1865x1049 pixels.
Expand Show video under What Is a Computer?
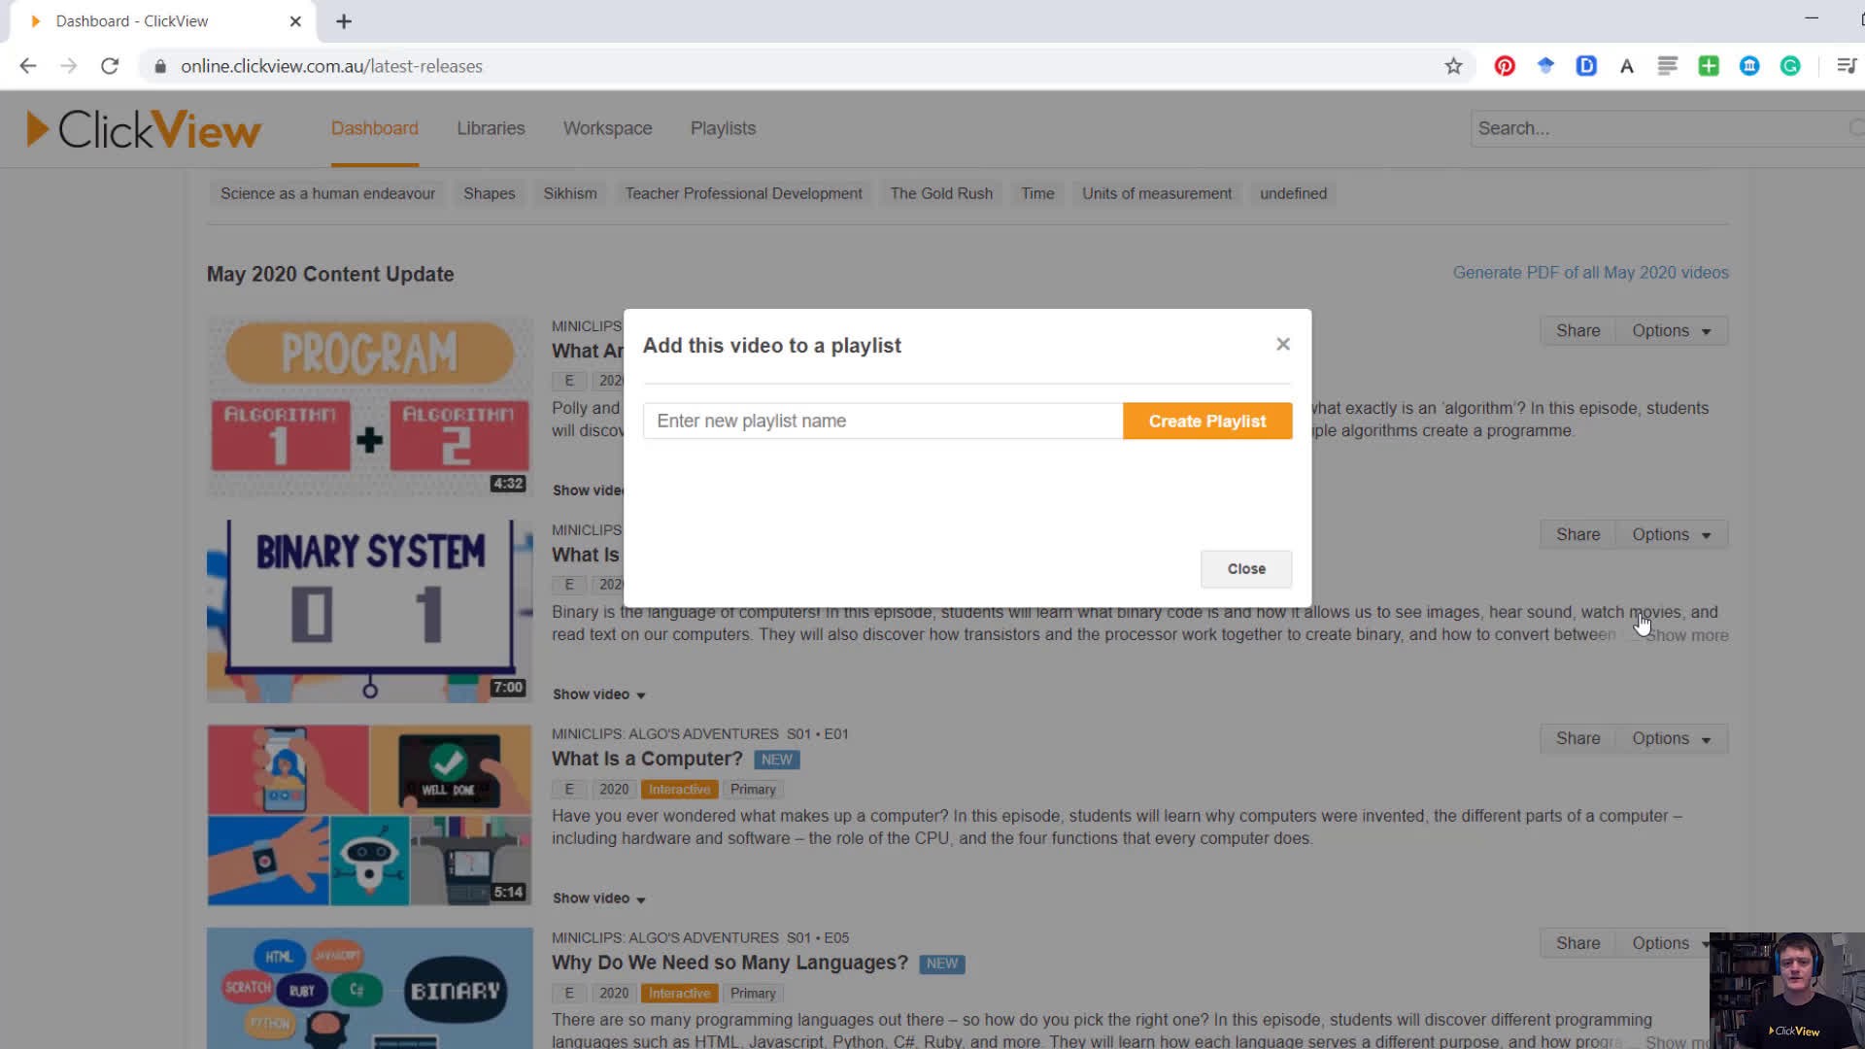[x=599, y=898]
